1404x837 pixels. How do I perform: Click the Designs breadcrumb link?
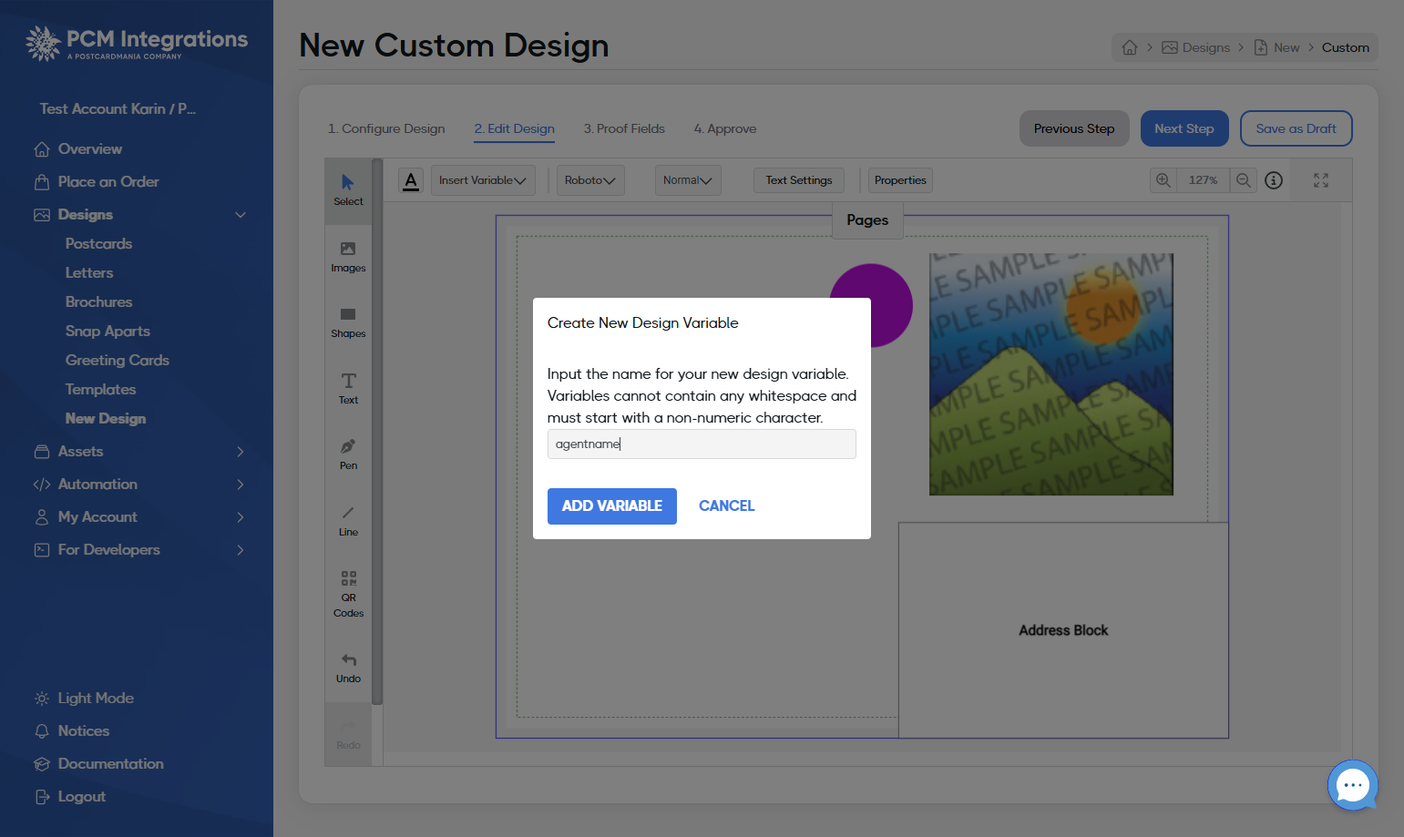click(1196, 47)
